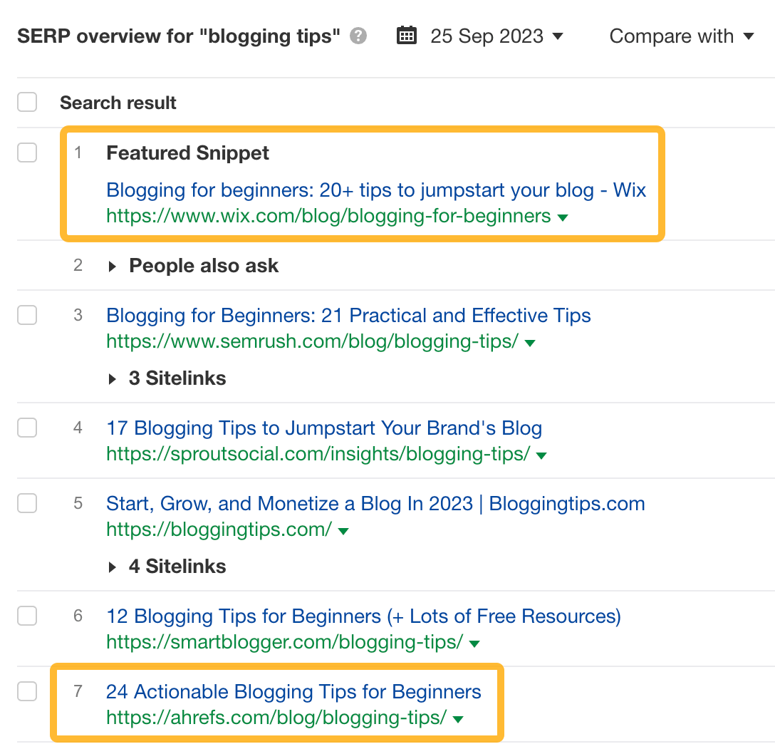The image size is (775, 744).
Task: Open the caret beside the sproutsocial.com URL
Action: 542,454
